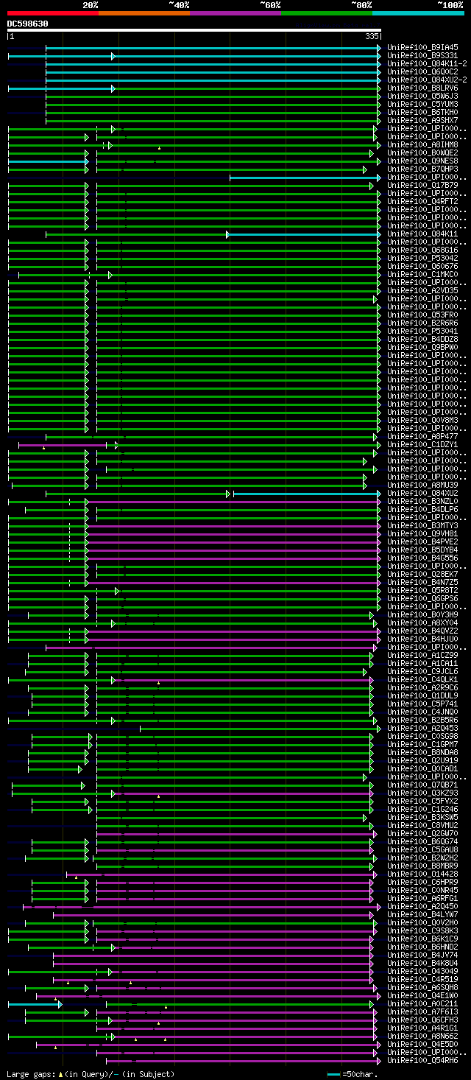Select label UniRef100_B6TKH0
This screenshot has width=471, height=1080.
(422, 112)
